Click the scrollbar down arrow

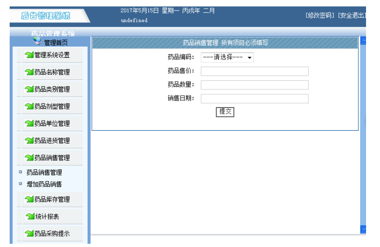[x=363, y=229]
